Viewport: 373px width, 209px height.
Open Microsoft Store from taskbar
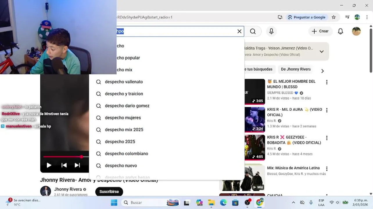pyautogui.click(x=235, y=203)
